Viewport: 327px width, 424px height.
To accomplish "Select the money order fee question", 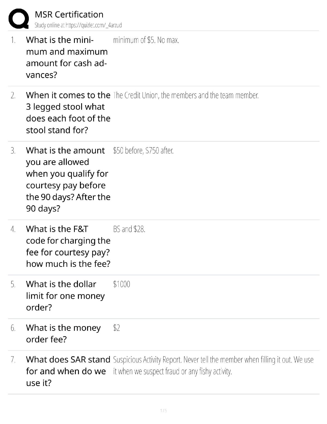I will [x=63, y=333].
